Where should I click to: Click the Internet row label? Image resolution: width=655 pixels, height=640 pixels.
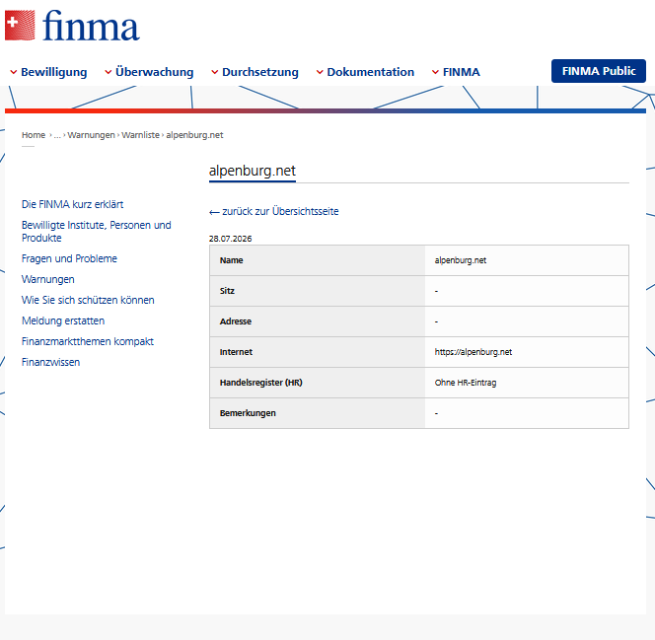[x=236, y=352]
